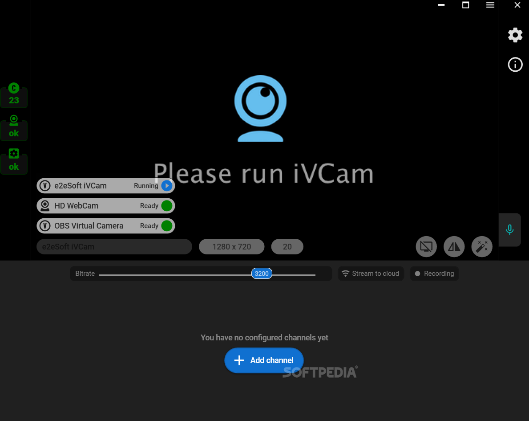Click the green Ready dot for OBS Virtual Camera
The height and width of the screenshot is (421, 529).
coord(167,226)
